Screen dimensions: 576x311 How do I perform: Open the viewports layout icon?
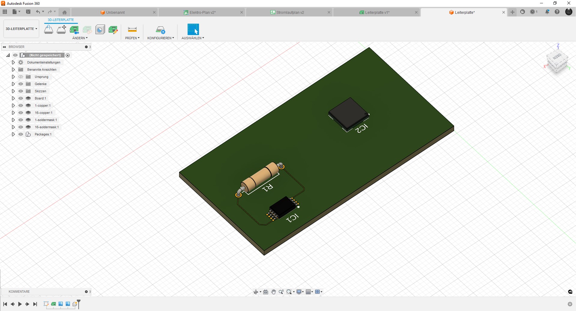click(318, 292)
